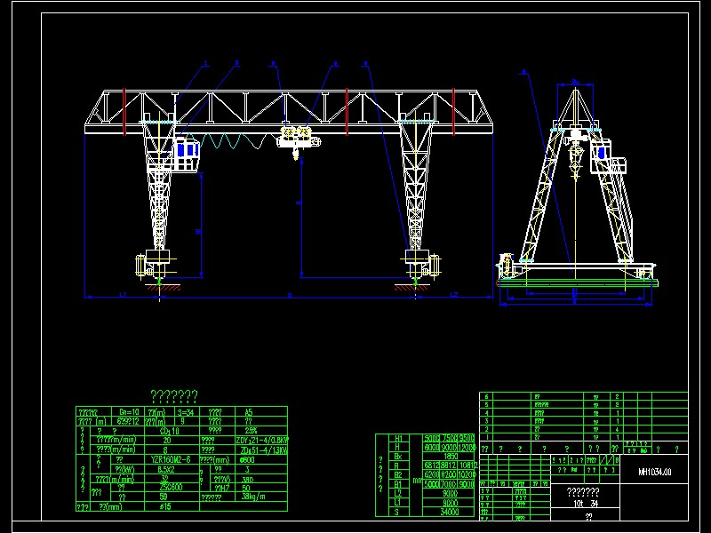This screenshot has height=533, width=711.
Task: Click the drawing number MH1034.00
Action: pos(654,473)
